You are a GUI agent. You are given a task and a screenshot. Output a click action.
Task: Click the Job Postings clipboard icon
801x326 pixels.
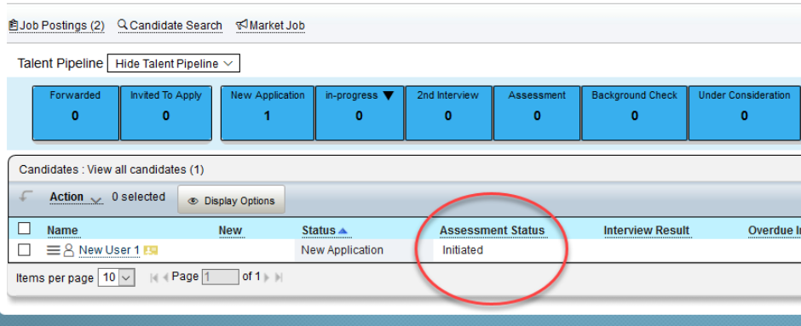(14, 25)
